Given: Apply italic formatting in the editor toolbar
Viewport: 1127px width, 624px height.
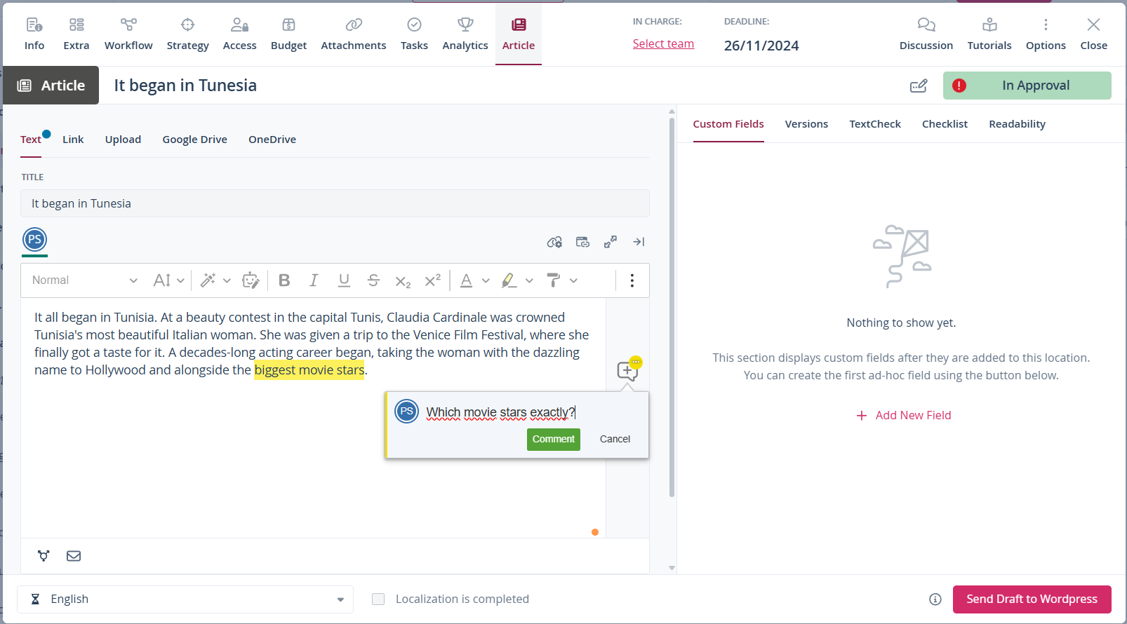Looking at the screenshot, I should tap(314, 280).
